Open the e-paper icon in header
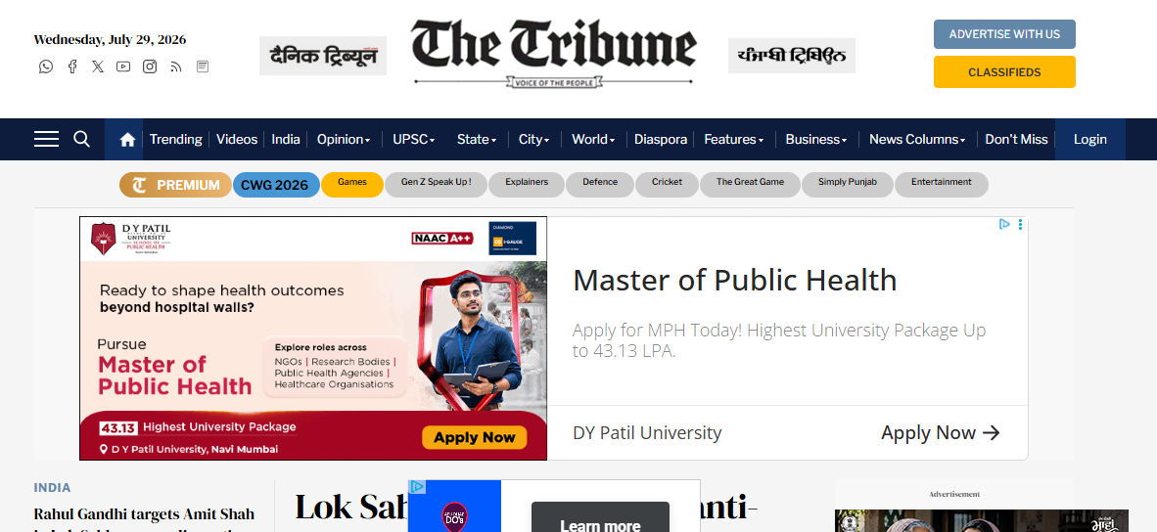 coord(203,66)
